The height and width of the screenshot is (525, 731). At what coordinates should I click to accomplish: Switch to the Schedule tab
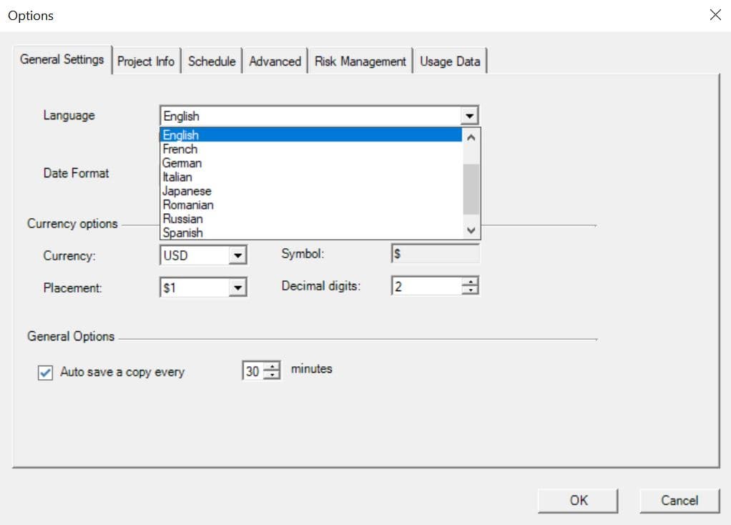(x=212, y=62)
